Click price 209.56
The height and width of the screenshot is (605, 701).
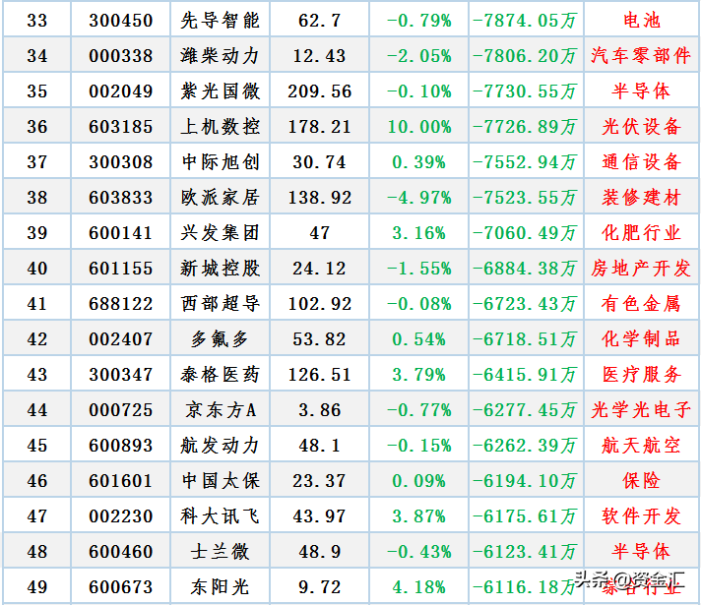[319, 91]
